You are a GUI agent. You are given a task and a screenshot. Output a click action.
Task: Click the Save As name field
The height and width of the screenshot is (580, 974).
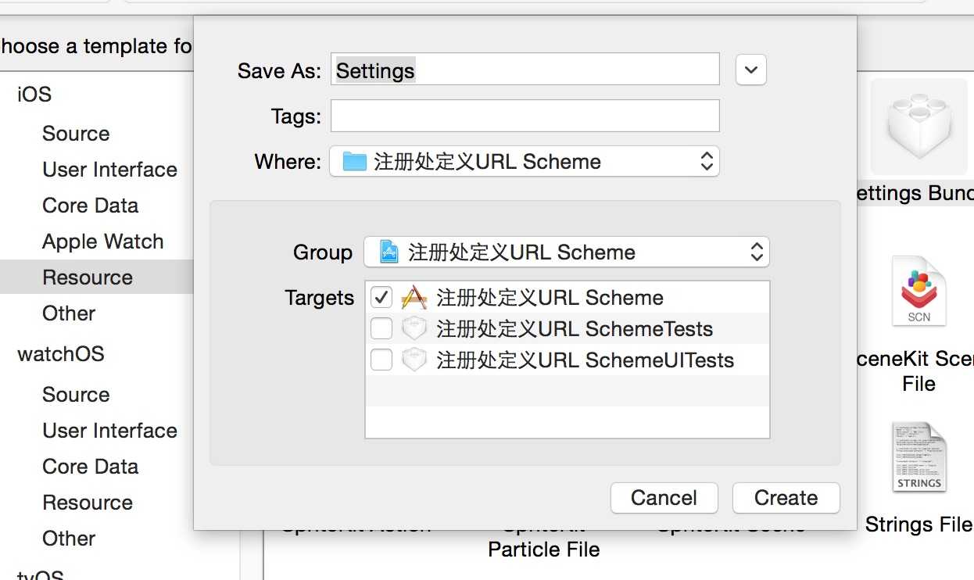pos(525,70)
